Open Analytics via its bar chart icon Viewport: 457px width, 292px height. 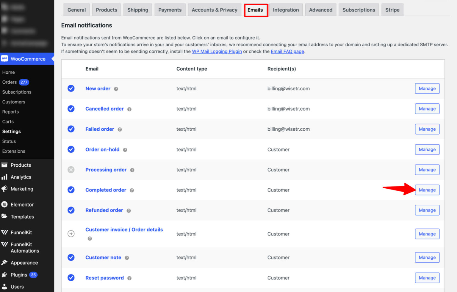coord(4,177)
